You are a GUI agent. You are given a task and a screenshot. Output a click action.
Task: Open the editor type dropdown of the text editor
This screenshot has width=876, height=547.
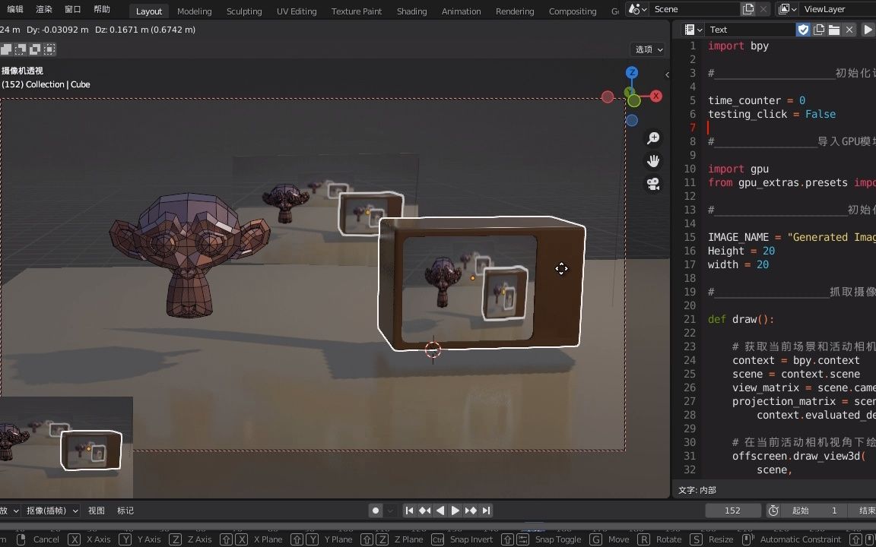(690, 29)
